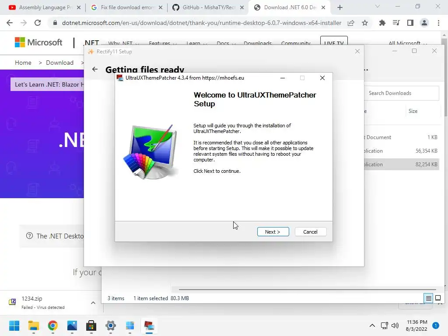
Task: Click horizontal scrollbar in Explorer window
Action: (x=308, y=290)
